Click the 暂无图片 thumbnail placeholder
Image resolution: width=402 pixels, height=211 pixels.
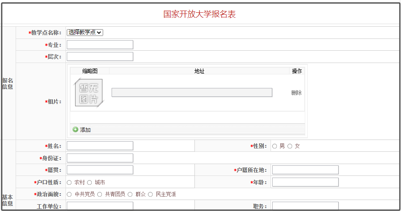point(89,93)
